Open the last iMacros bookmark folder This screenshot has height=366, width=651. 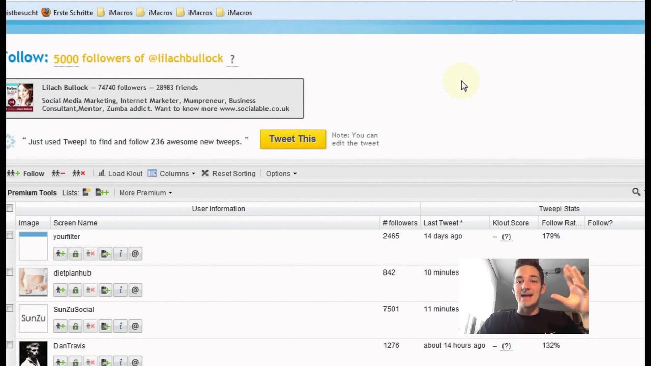tap(234, 12)
